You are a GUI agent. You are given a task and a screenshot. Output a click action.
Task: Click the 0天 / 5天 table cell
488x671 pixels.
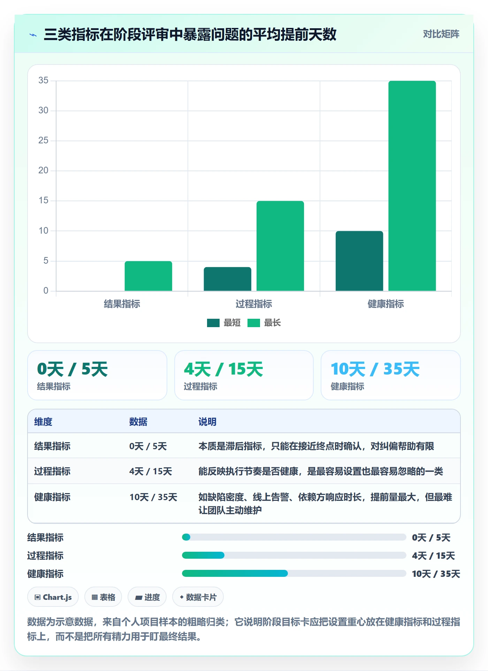pos(148,446)
